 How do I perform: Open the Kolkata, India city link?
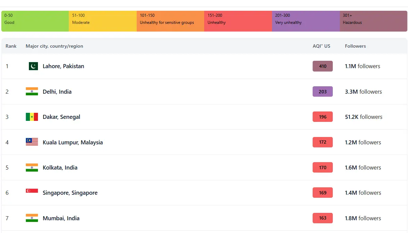pos(60,168)
